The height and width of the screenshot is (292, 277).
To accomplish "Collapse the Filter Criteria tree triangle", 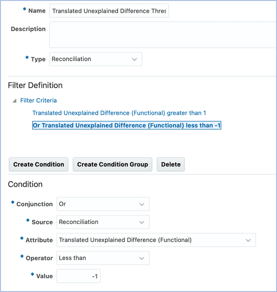I will (x=14, y=101).
